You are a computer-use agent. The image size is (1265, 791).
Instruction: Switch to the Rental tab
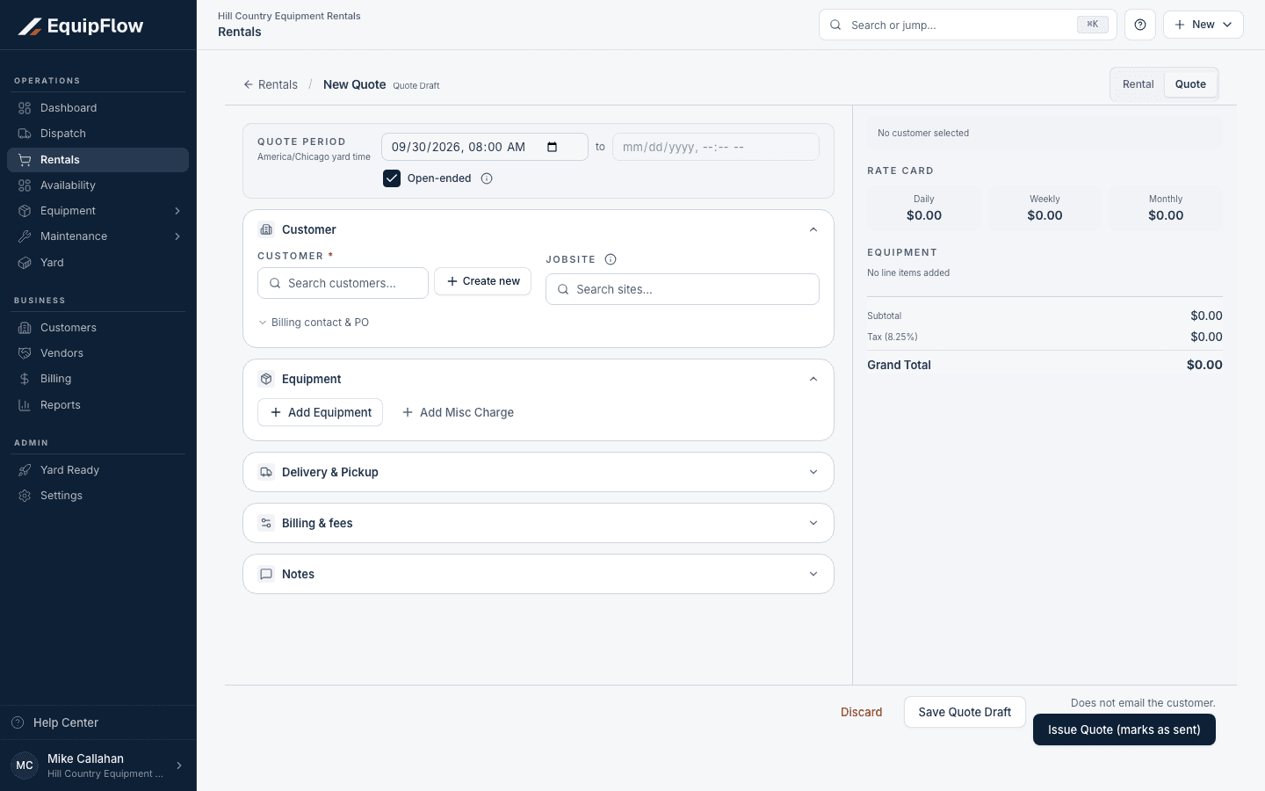click(1138, 84)
